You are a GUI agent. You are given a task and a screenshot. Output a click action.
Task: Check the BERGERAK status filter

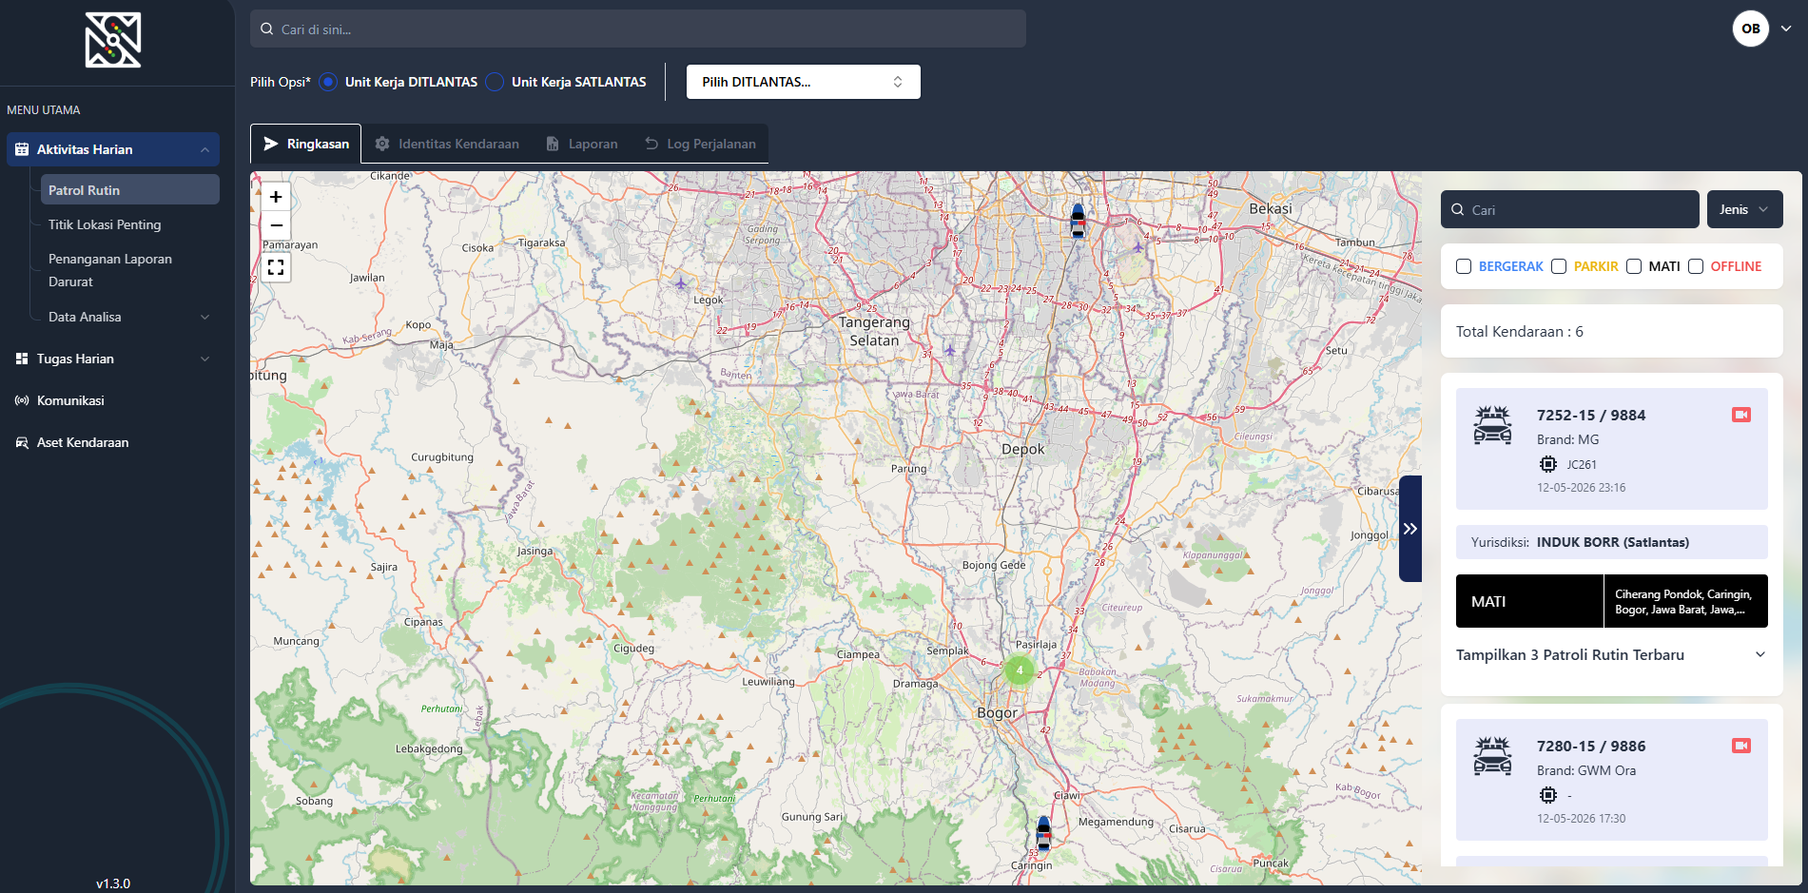point(1464,266)
